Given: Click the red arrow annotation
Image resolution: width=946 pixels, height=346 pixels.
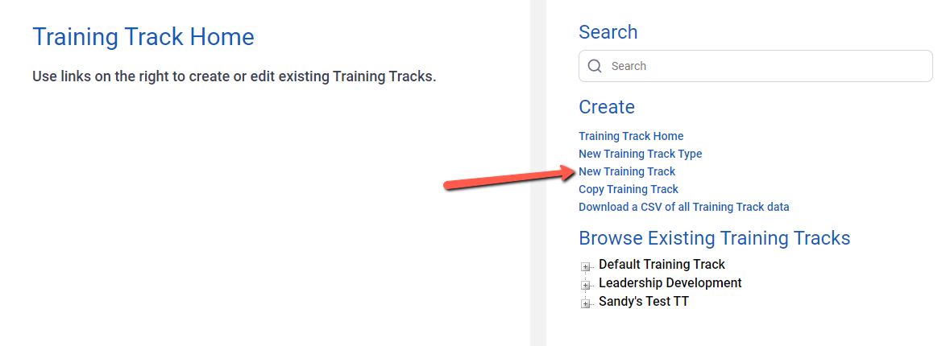Looking at the screenshot, I should pyautogui.click(x=510, y=178).
